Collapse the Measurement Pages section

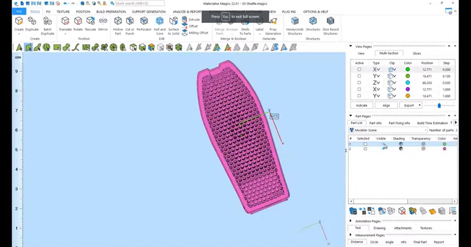351,235
